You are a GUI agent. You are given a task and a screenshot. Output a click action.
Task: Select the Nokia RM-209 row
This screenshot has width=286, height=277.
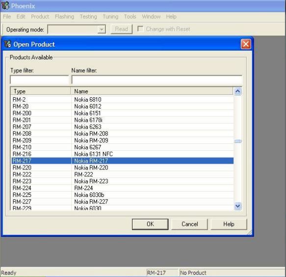[x=122, y=140]
